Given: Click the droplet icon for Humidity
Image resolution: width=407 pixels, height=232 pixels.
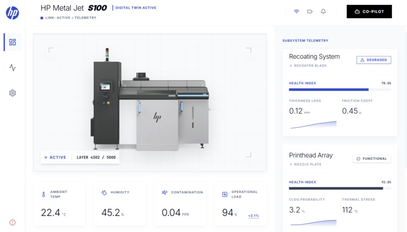Looking at the screenshot, I should (x=104, y=192).
